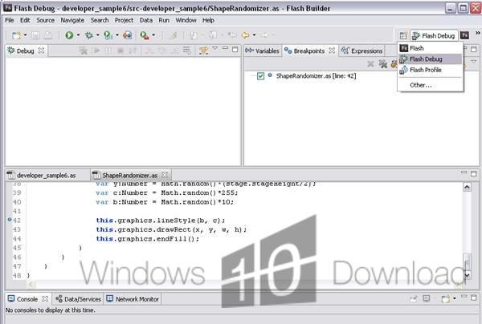Screen dimensions: 482x324
Task: Click the Flash Debug perspective button
Action: click(x=434, y=35)
